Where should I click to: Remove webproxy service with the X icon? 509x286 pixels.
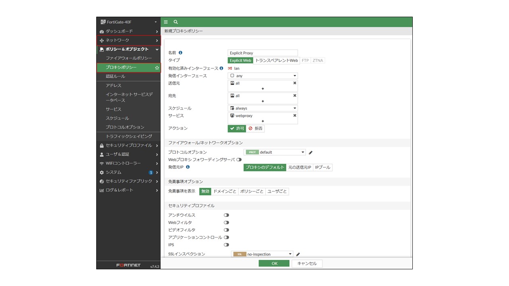(295, 116)
